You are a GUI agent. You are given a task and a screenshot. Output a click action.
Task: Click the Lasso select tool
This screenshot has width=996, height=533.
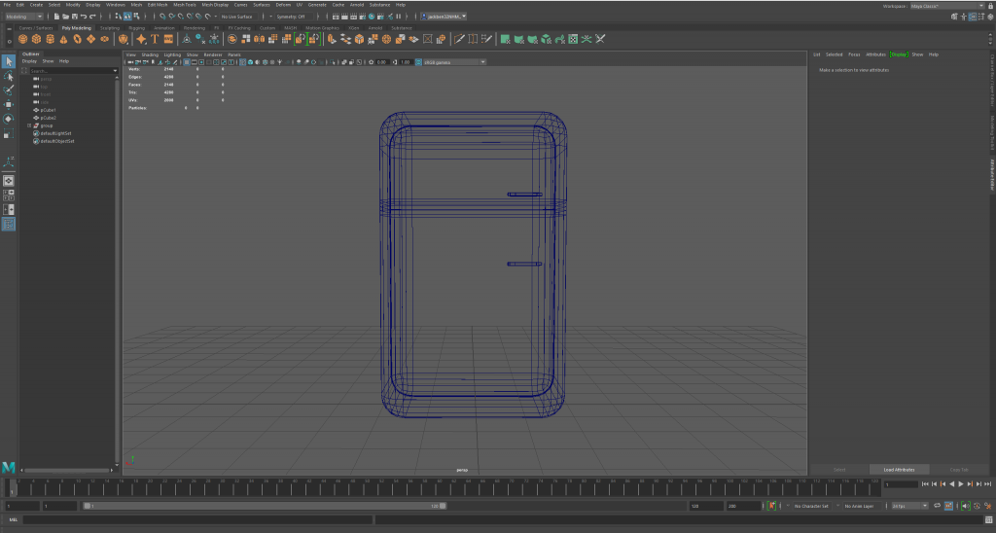click(x=9, y=76)
